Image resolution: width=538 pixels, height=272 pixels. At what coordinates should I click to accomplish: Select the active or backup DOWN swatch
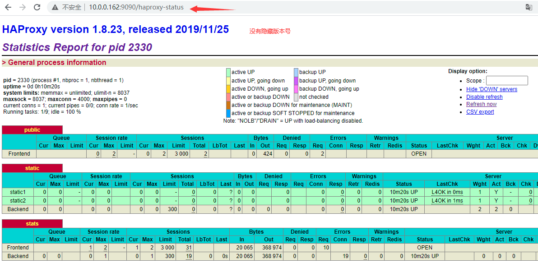pyautogui.click(x=228, y=97)
